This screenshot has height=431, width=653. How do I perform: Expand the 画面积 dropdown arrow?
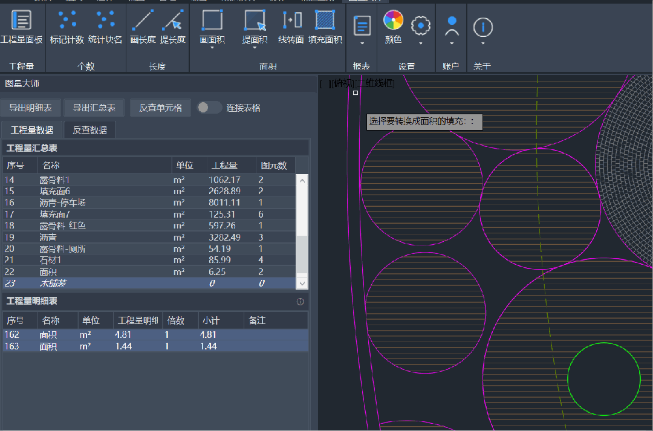coord(212,48)
